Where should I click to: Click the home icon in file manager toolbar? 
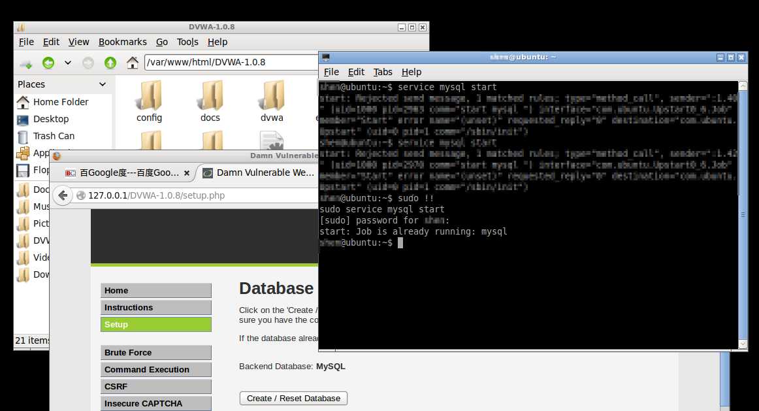pos(132,63)
